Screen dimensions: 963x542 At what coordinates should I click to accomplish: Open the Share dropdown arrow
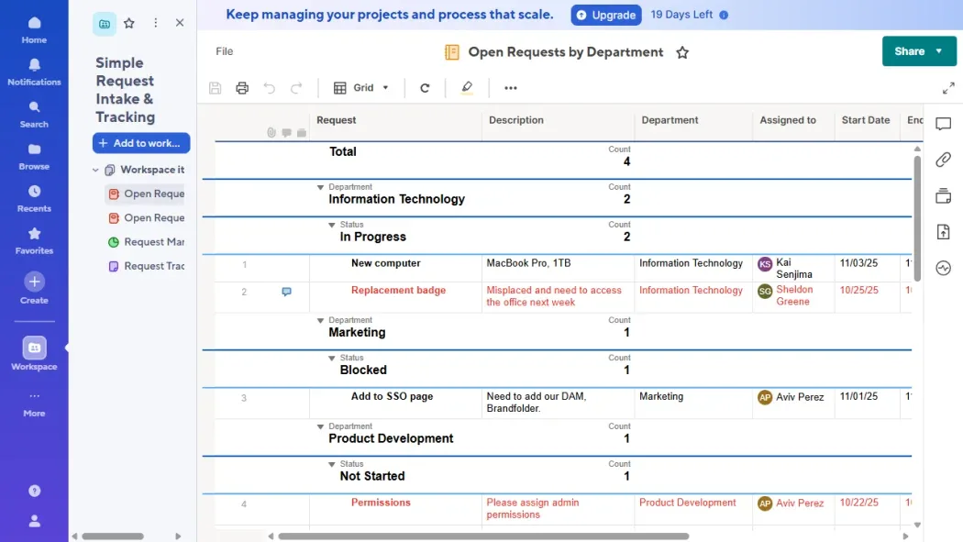[x=938, y=51]
